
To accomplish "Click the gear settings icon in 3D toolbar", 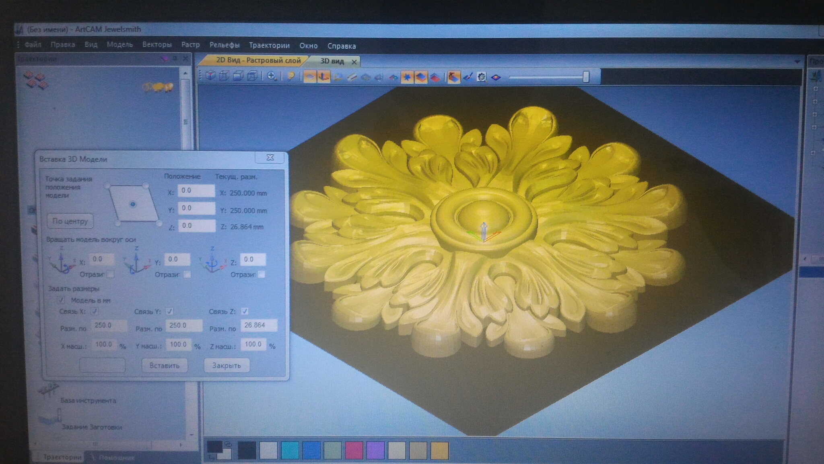I will 482,77.
